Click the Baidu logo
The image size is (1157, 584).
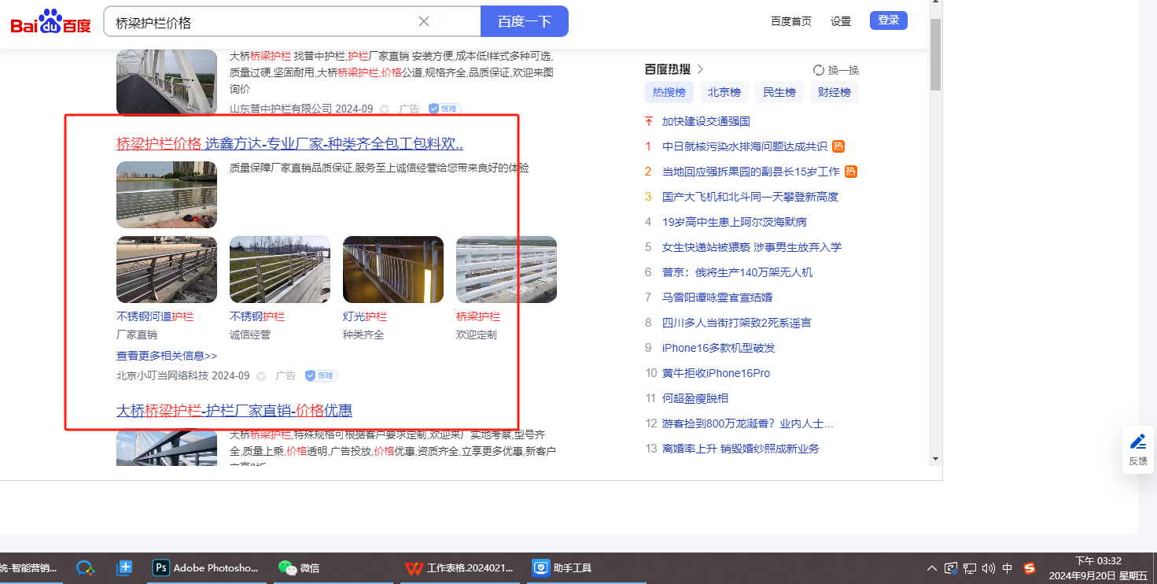tap(50, 22)
